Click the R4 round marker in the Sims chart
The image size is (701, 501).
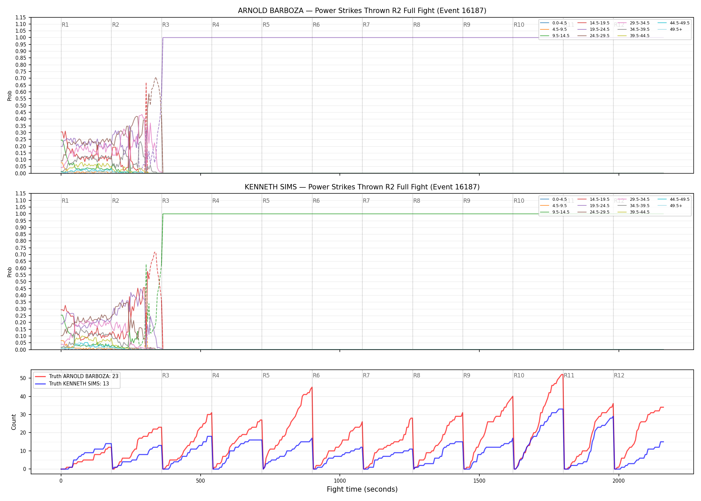tap(216, 201)
